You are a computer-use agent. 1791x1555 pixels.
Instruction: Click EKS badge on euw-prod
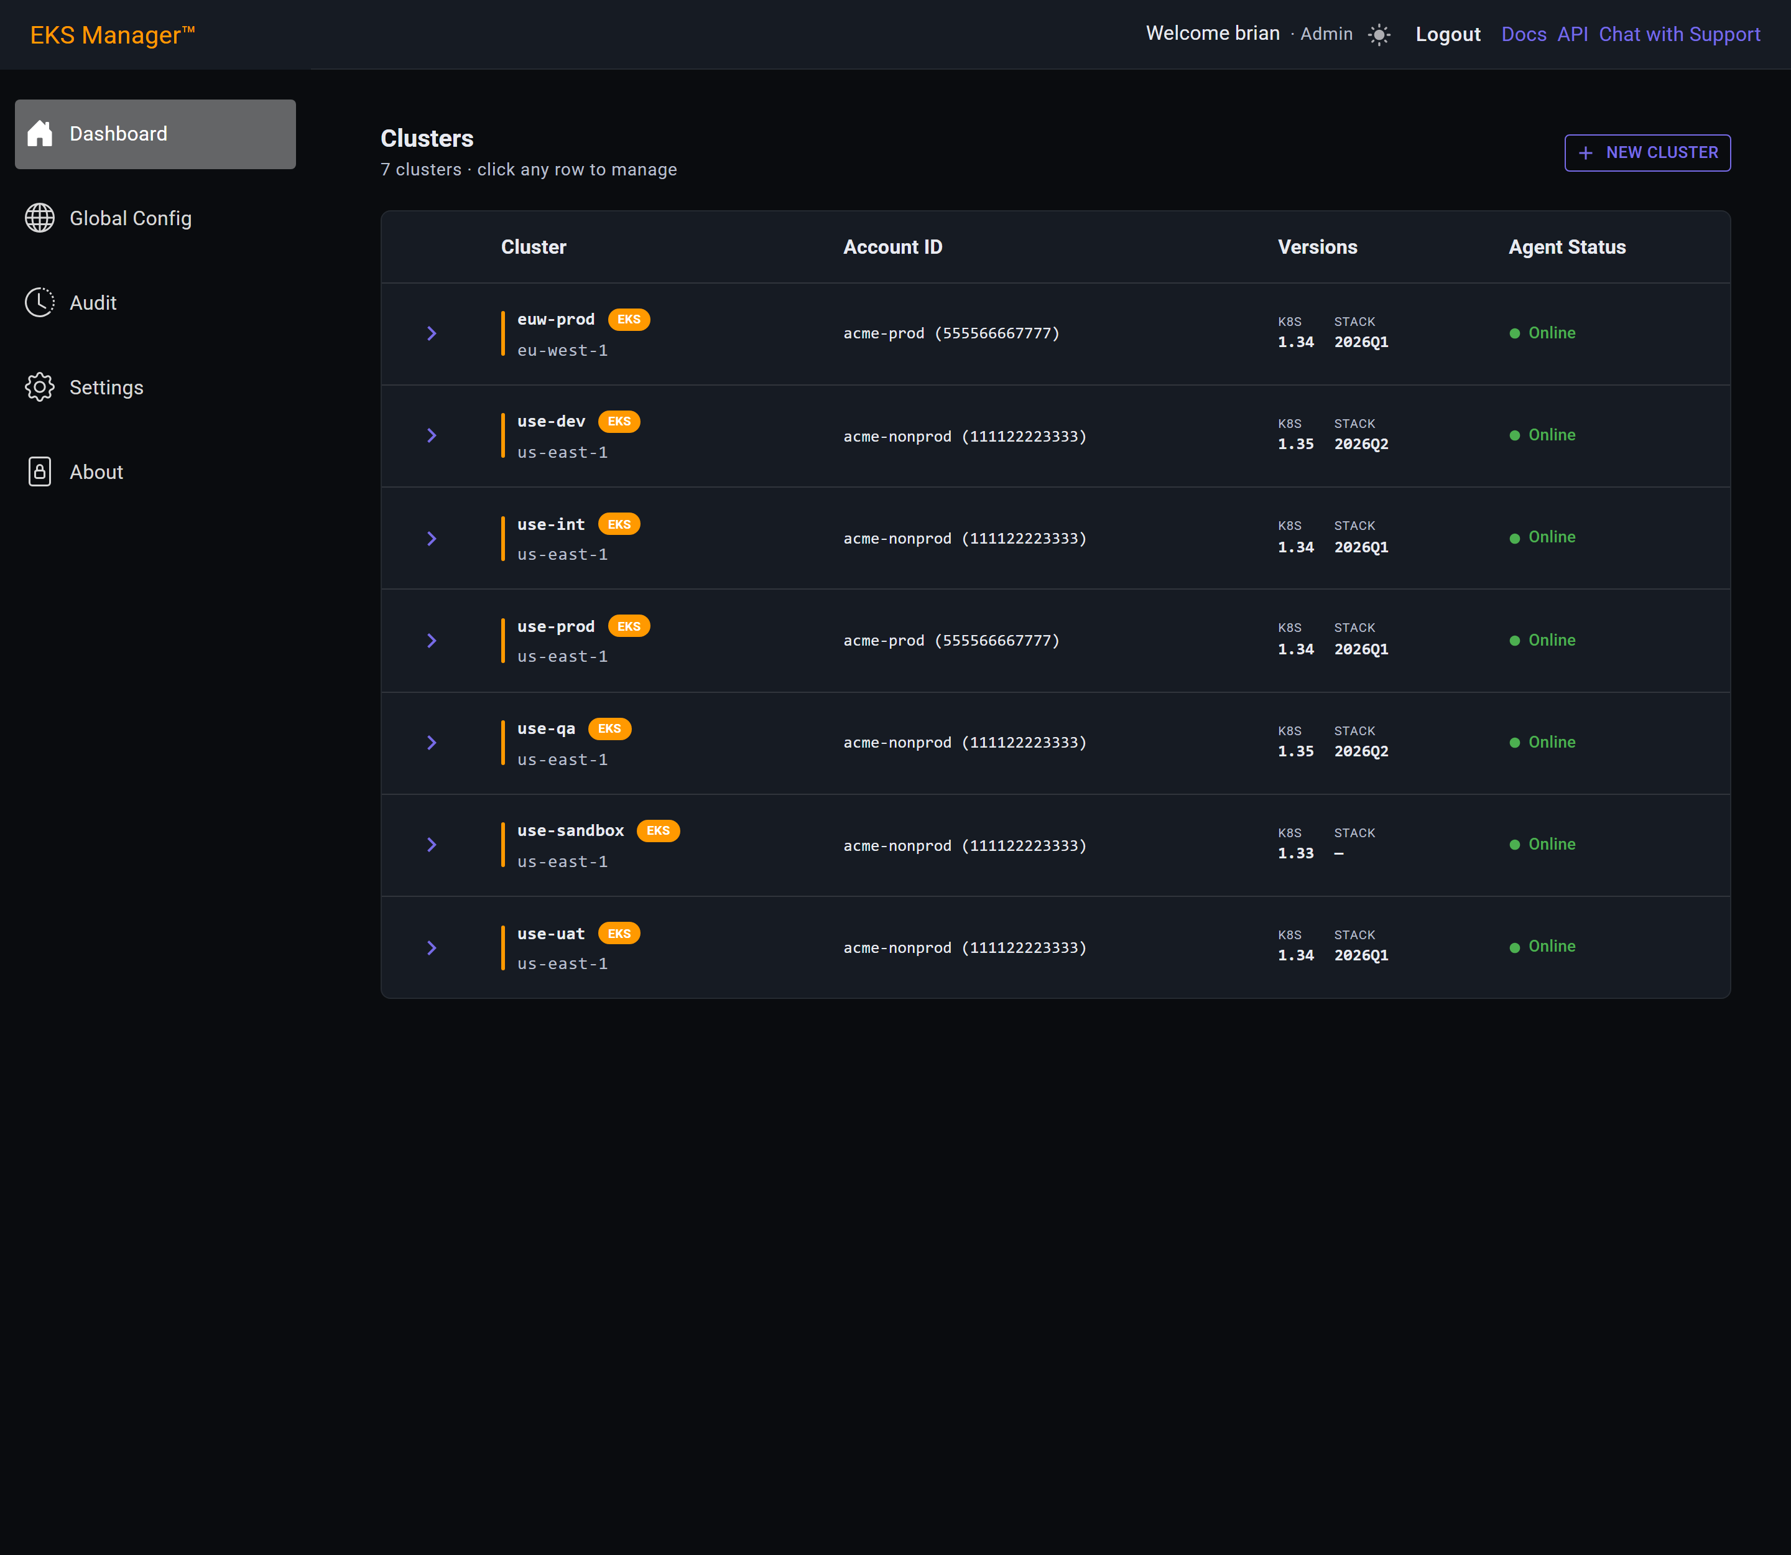[x=629, y=319]
